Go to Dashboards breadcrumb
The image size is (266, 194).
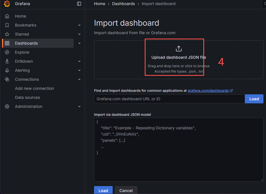point(123,4)
